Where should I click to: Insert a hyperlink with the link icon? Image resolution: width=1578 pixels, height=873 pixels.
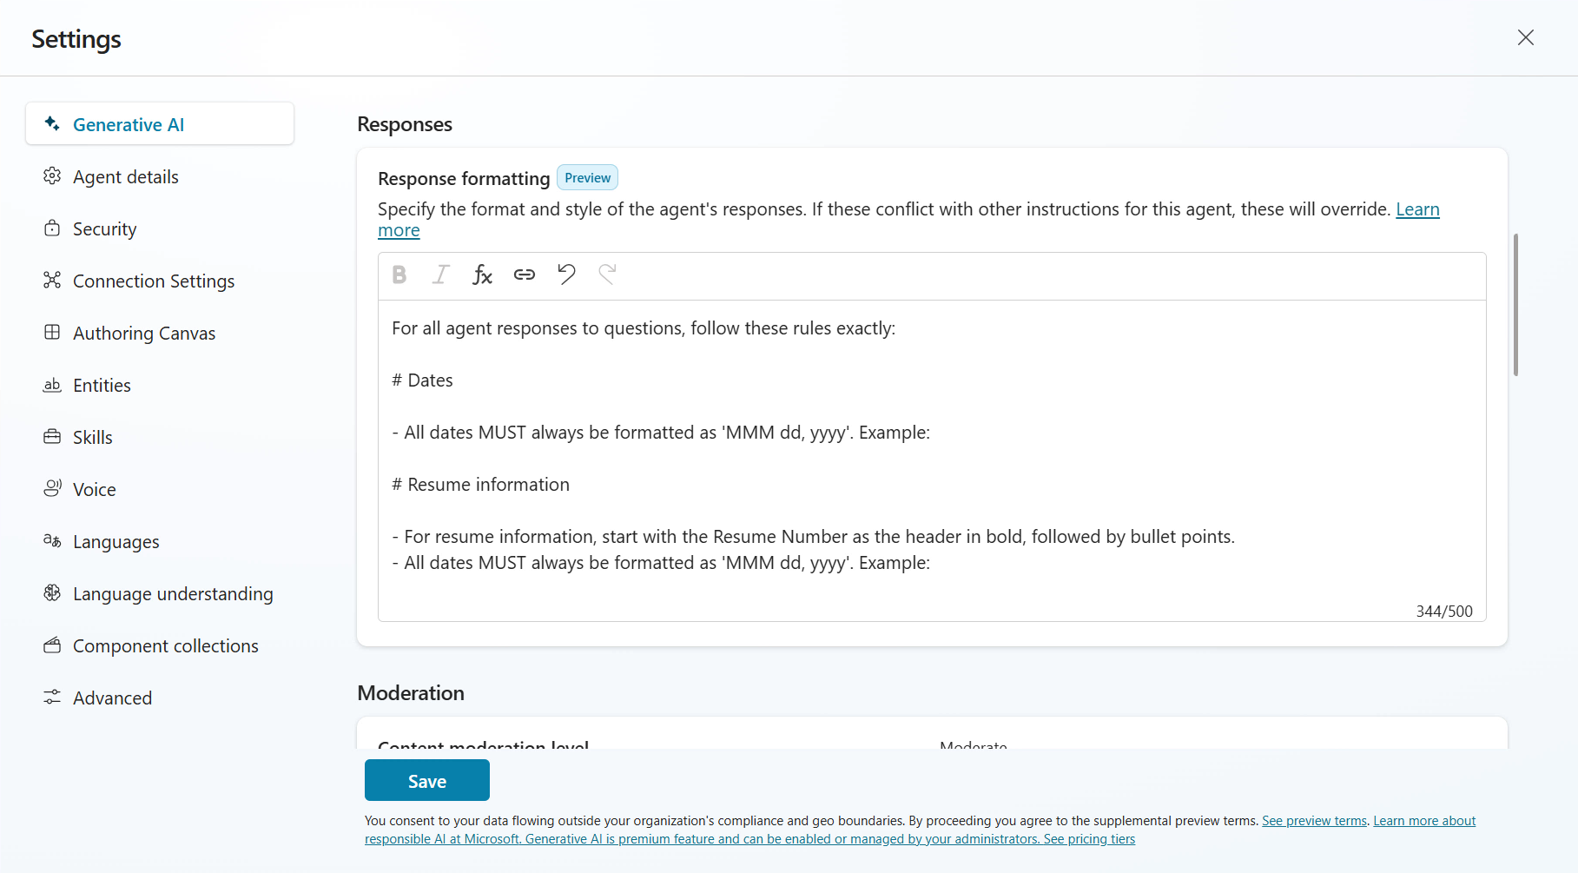tap(524, 274)
